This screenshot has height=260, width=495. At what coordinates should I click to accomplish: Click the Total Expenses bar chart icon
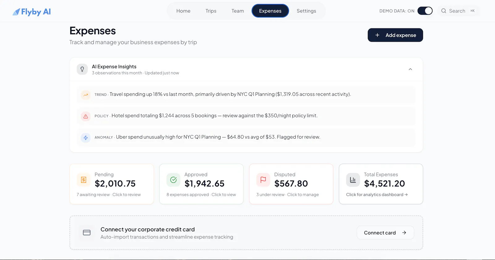coord(353,180)
